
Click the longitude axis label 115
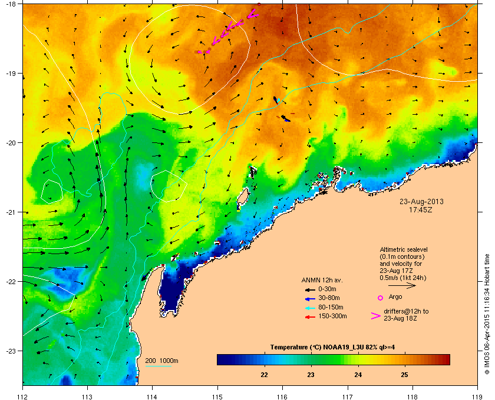click(x=217, y=396)
